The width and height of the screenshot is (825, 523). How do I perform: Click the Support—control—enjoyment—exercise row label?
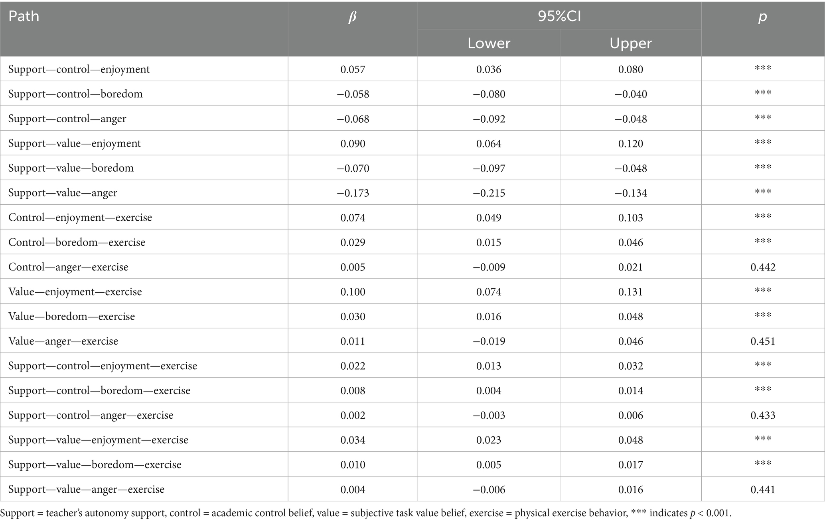103,366
